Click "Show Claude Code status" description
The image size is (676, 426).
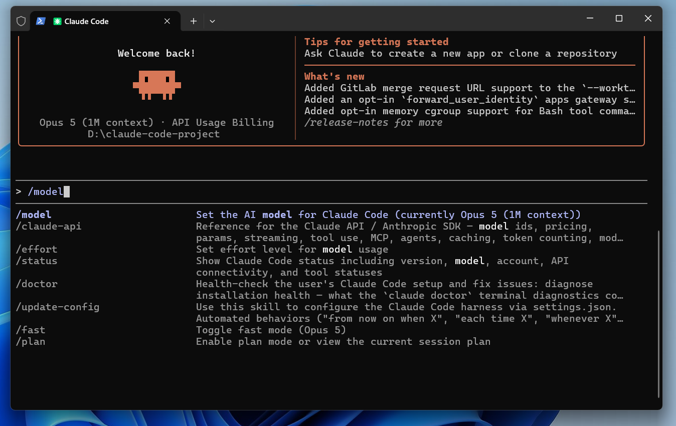382,267
